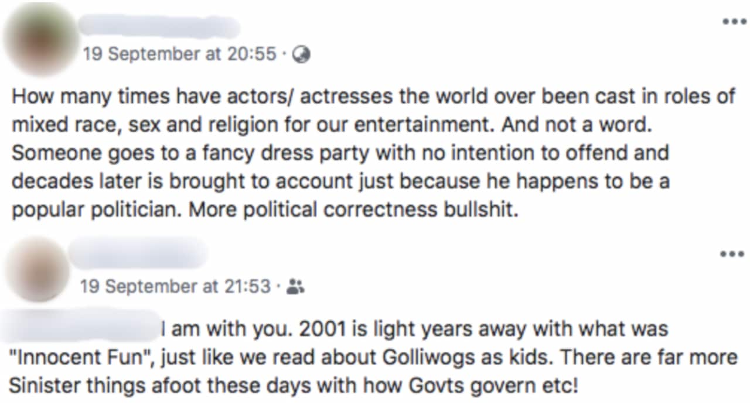
Task: Open the post timestamped 19 September at 20:55
Action: [x=182, y=54]
